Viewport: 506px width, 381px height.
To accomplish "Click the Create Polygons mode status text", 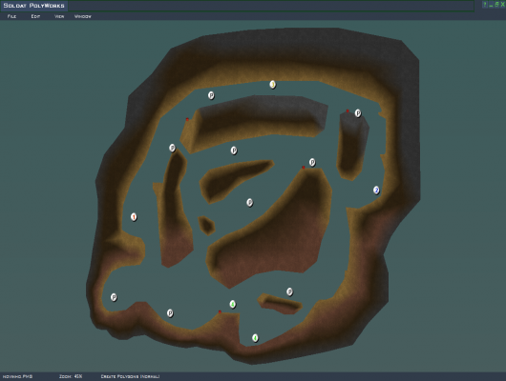I will 130,376.
